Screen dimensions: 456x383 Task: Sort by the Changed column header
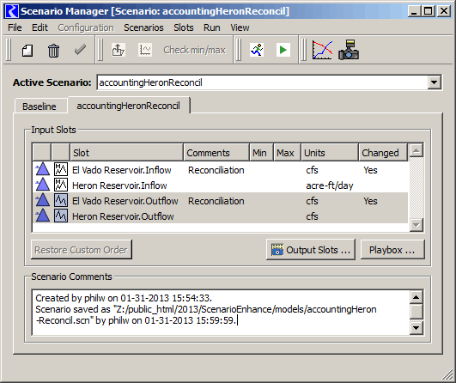coord(383,152)
